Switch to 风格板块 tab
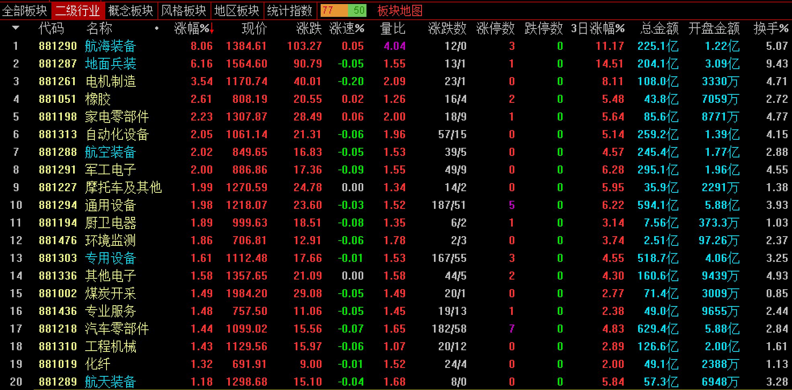This screenshot has height=390, width=792. tap(184, 10)
